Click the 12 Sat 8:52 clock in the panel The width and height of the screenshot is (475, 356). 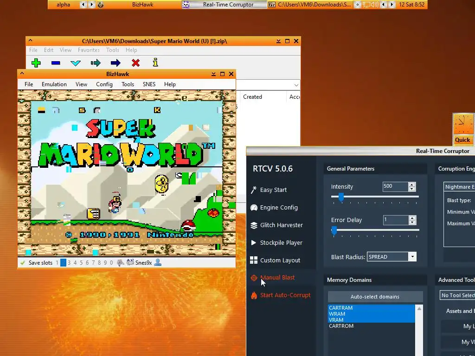pos(412,5)
